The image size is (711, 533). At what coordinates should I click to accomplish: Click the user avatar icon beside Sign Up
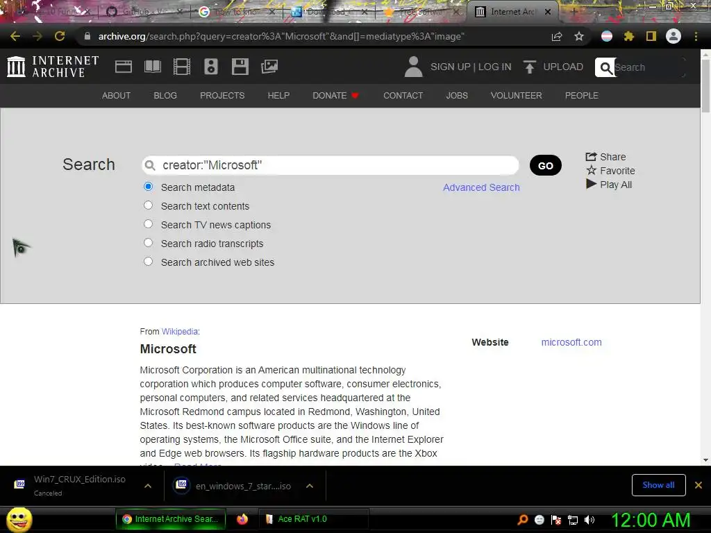(413, 67)
